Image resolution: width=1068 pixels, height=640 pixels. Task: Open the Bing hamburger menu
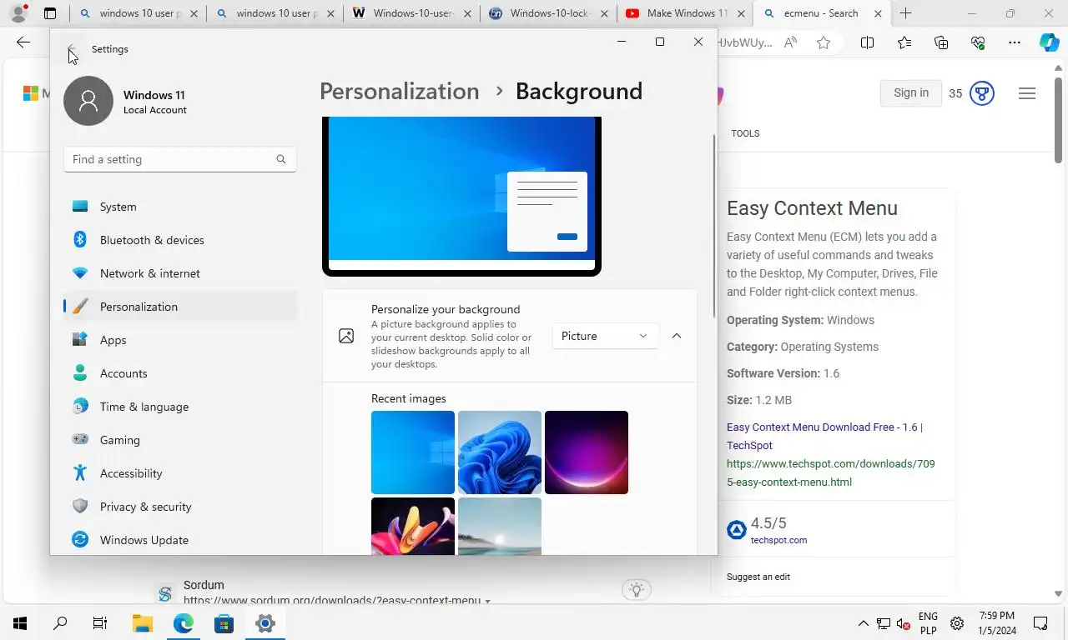pyautogui.click(x=1027, y=93)
